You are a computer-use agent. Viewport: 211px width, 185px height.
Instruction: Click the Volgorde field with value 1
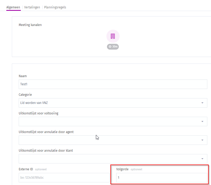coord(162,178)
